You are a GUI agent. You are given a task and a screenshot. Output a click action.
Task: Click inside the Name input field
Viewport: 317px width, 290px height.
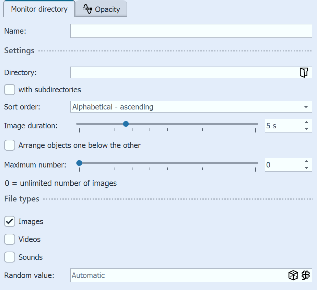(x=191, y=31)
